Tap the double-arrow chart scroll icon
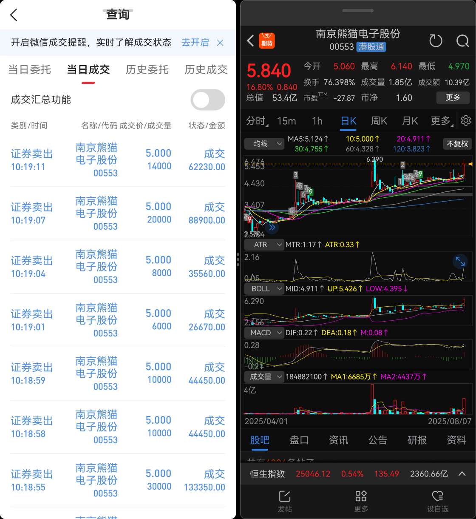This screenshot has height=519, width=476. [272, 228]
